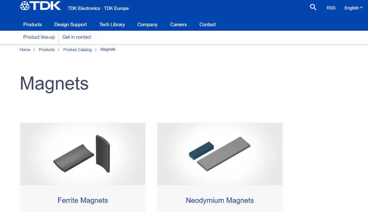Open the Neodymium Magnets link
The image size is (368, 212).
point(219,200)
